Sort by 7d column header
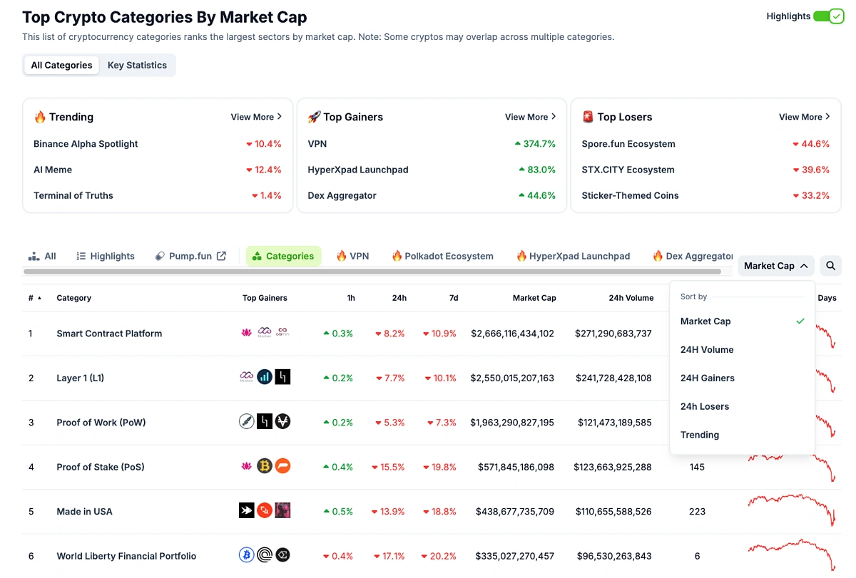Image resolution: width=856 pixels, height=578 pixels. (454, 298)
